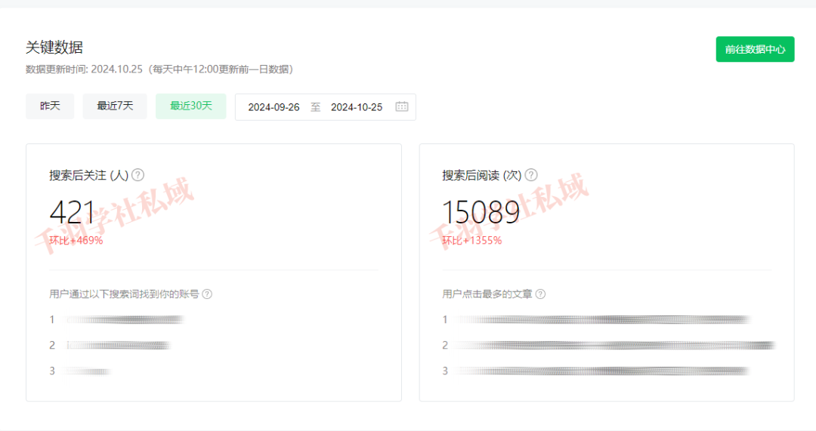Viewport: 816px width, 431px height.
Task: Select the 最近7天 time range tab
Action: pos(115,106)
